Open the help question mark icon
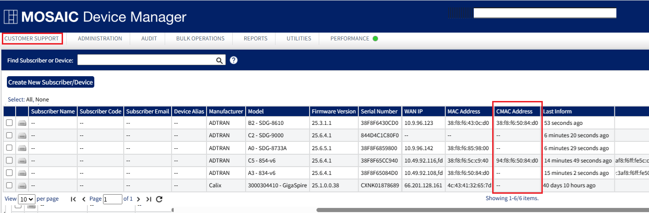 (x=233, y=60)
